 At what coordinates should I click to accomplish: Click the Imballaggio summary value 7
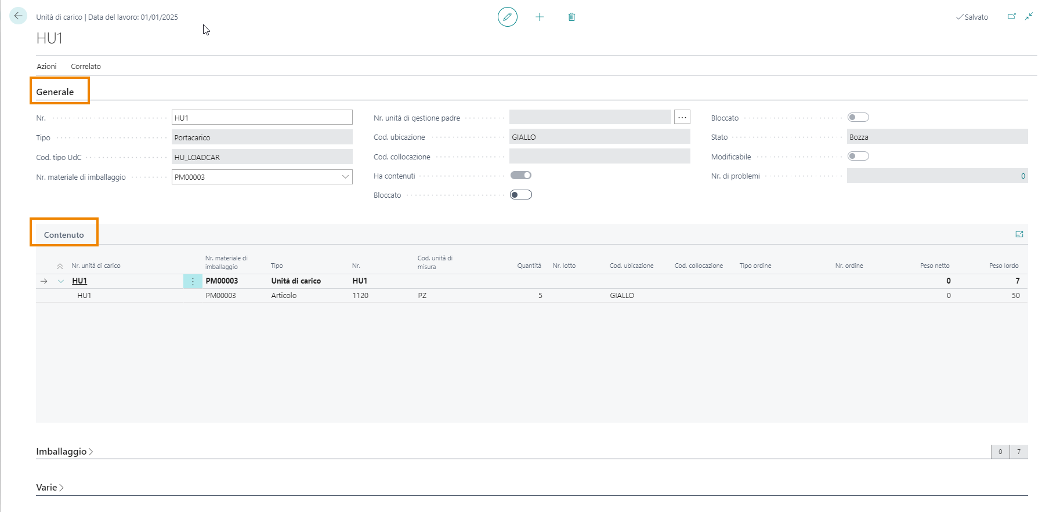click(1019, 452)
